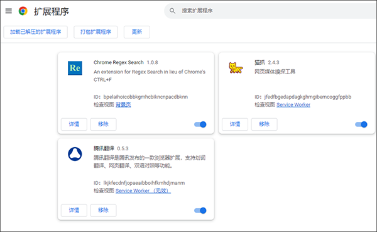Screen dimensions: 377x232
Task: Open 腾讯翻译 Service Worker (无效) link
Action: pyautogui.click(x=143, y=191)
